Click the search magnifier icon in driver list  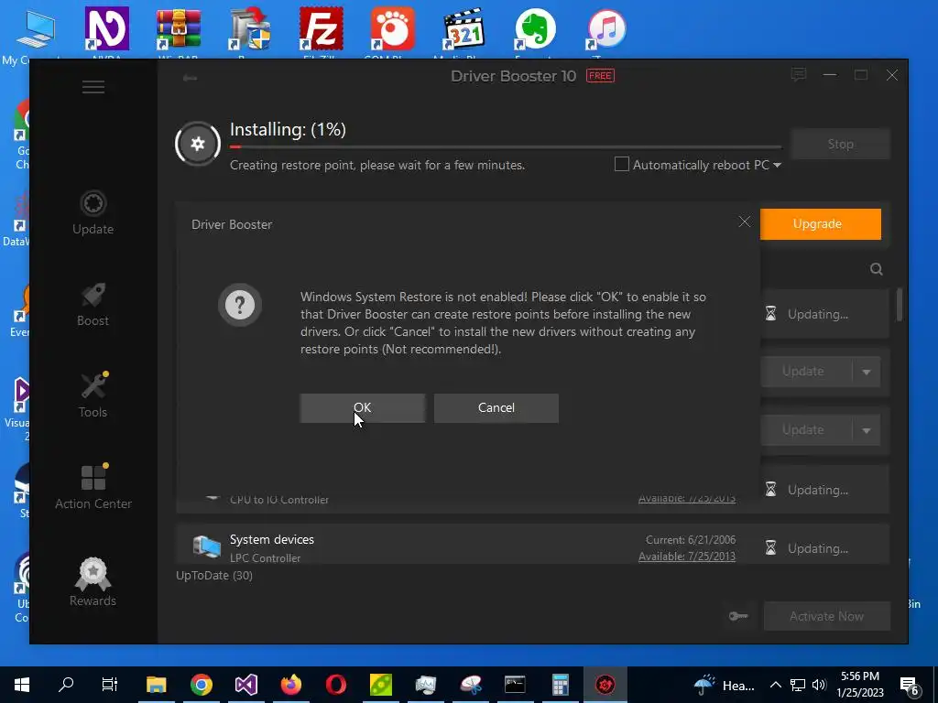[876, 269]
